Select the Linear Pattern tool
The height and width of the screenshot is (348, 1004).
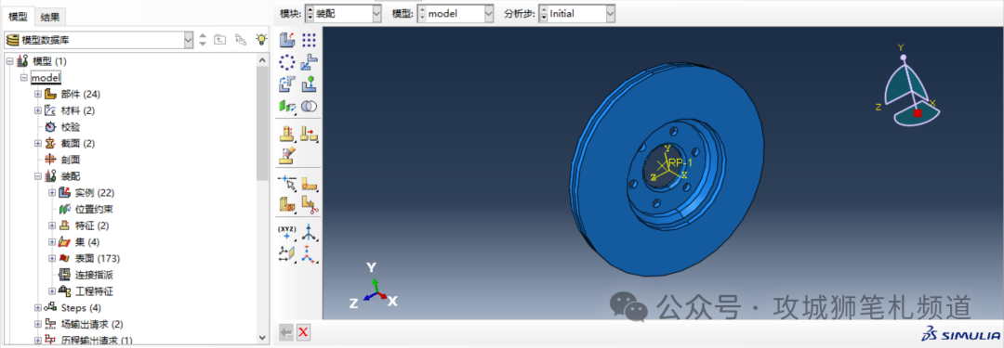pyautogui.click(x=309, y=40)
